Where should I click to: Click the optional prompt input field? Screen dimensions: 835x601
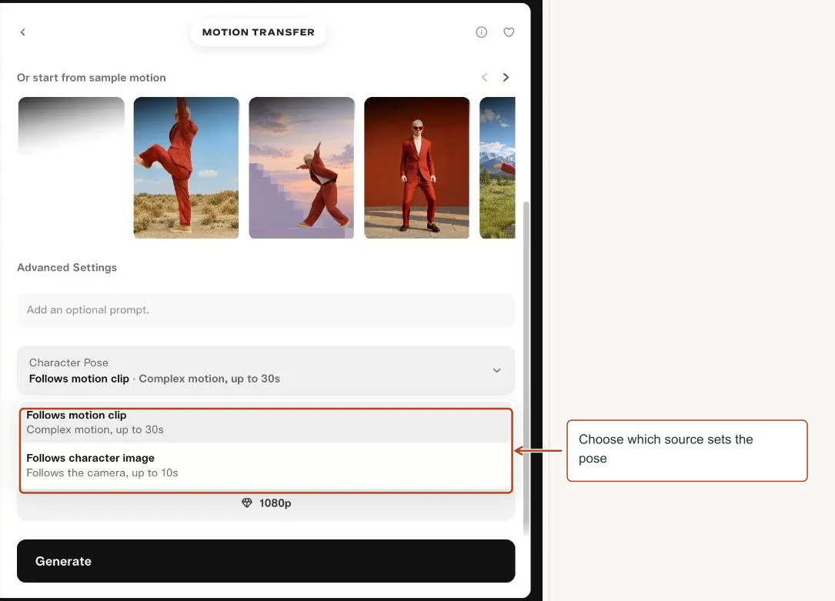(266, 310)
